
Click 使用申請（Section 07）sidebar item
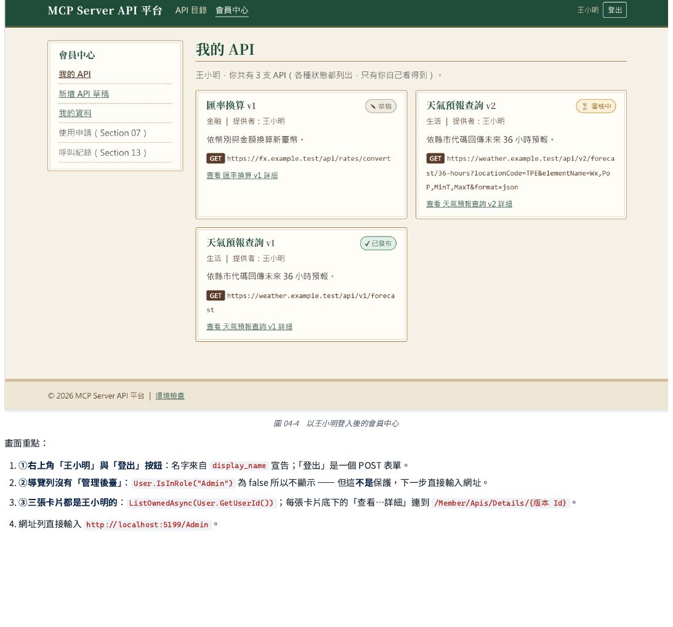click(103, 133)
